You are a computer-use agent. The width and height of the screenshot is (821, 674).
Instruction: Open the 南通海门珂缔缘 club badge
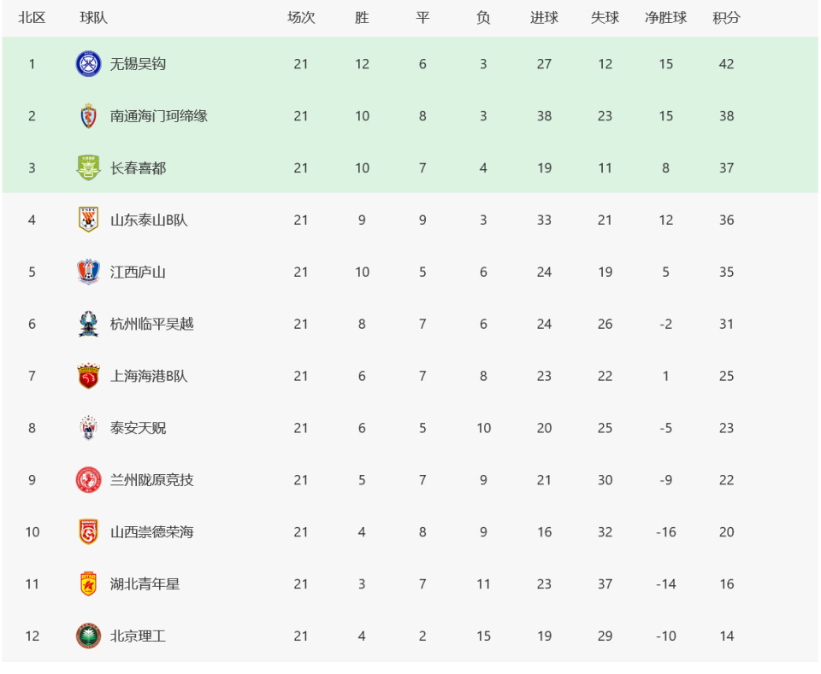point(88,116)
